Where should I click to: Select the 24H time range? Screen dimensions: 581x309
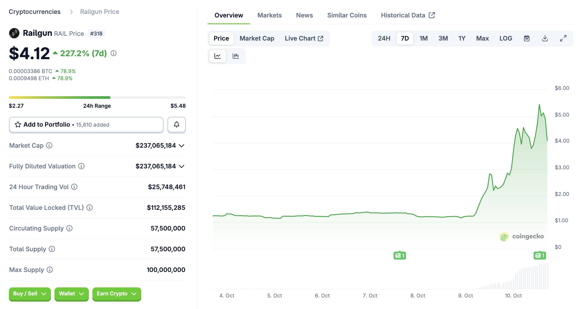[x=384, y=38]
